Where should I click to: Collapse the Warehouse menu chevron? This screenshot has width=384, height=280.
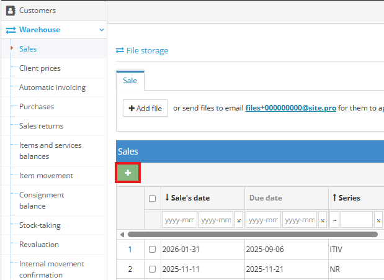coord(101,30)
